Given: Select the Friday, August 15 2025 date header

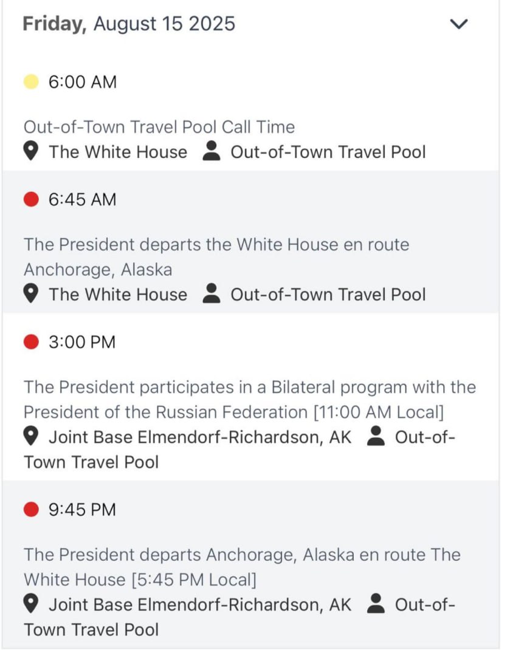Looking at the screenshot, I should 129,24.
